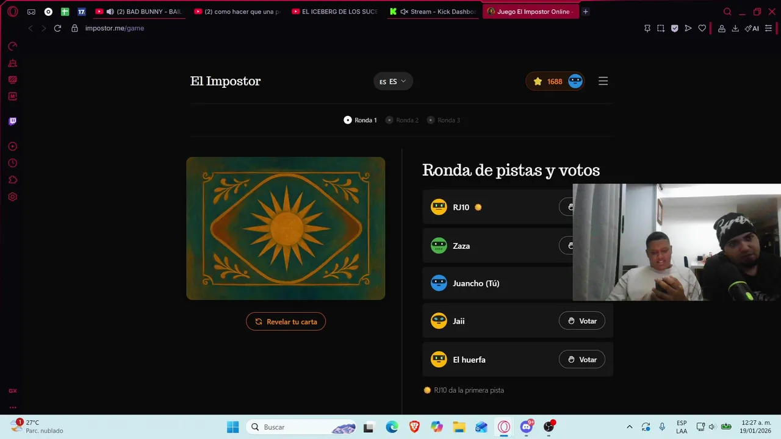Select the Ronda 2 step indicator
This screenshot has height=439, width=781.
pos(401,120)
